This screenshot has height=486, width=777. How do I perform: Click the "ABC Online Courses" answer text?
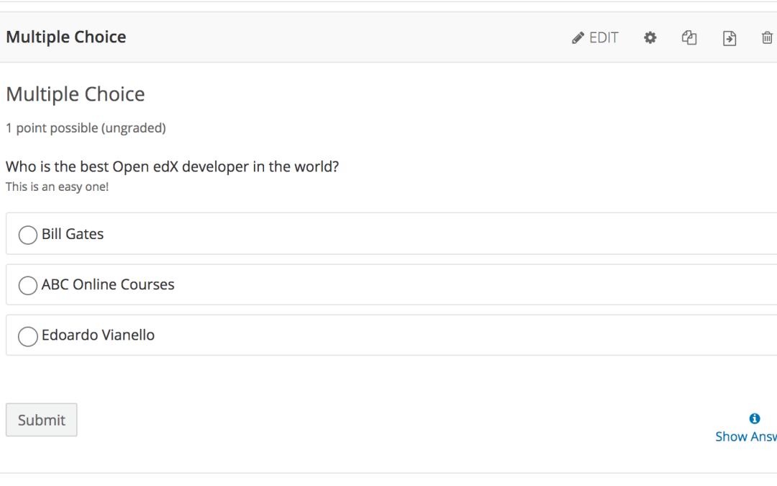108,284
